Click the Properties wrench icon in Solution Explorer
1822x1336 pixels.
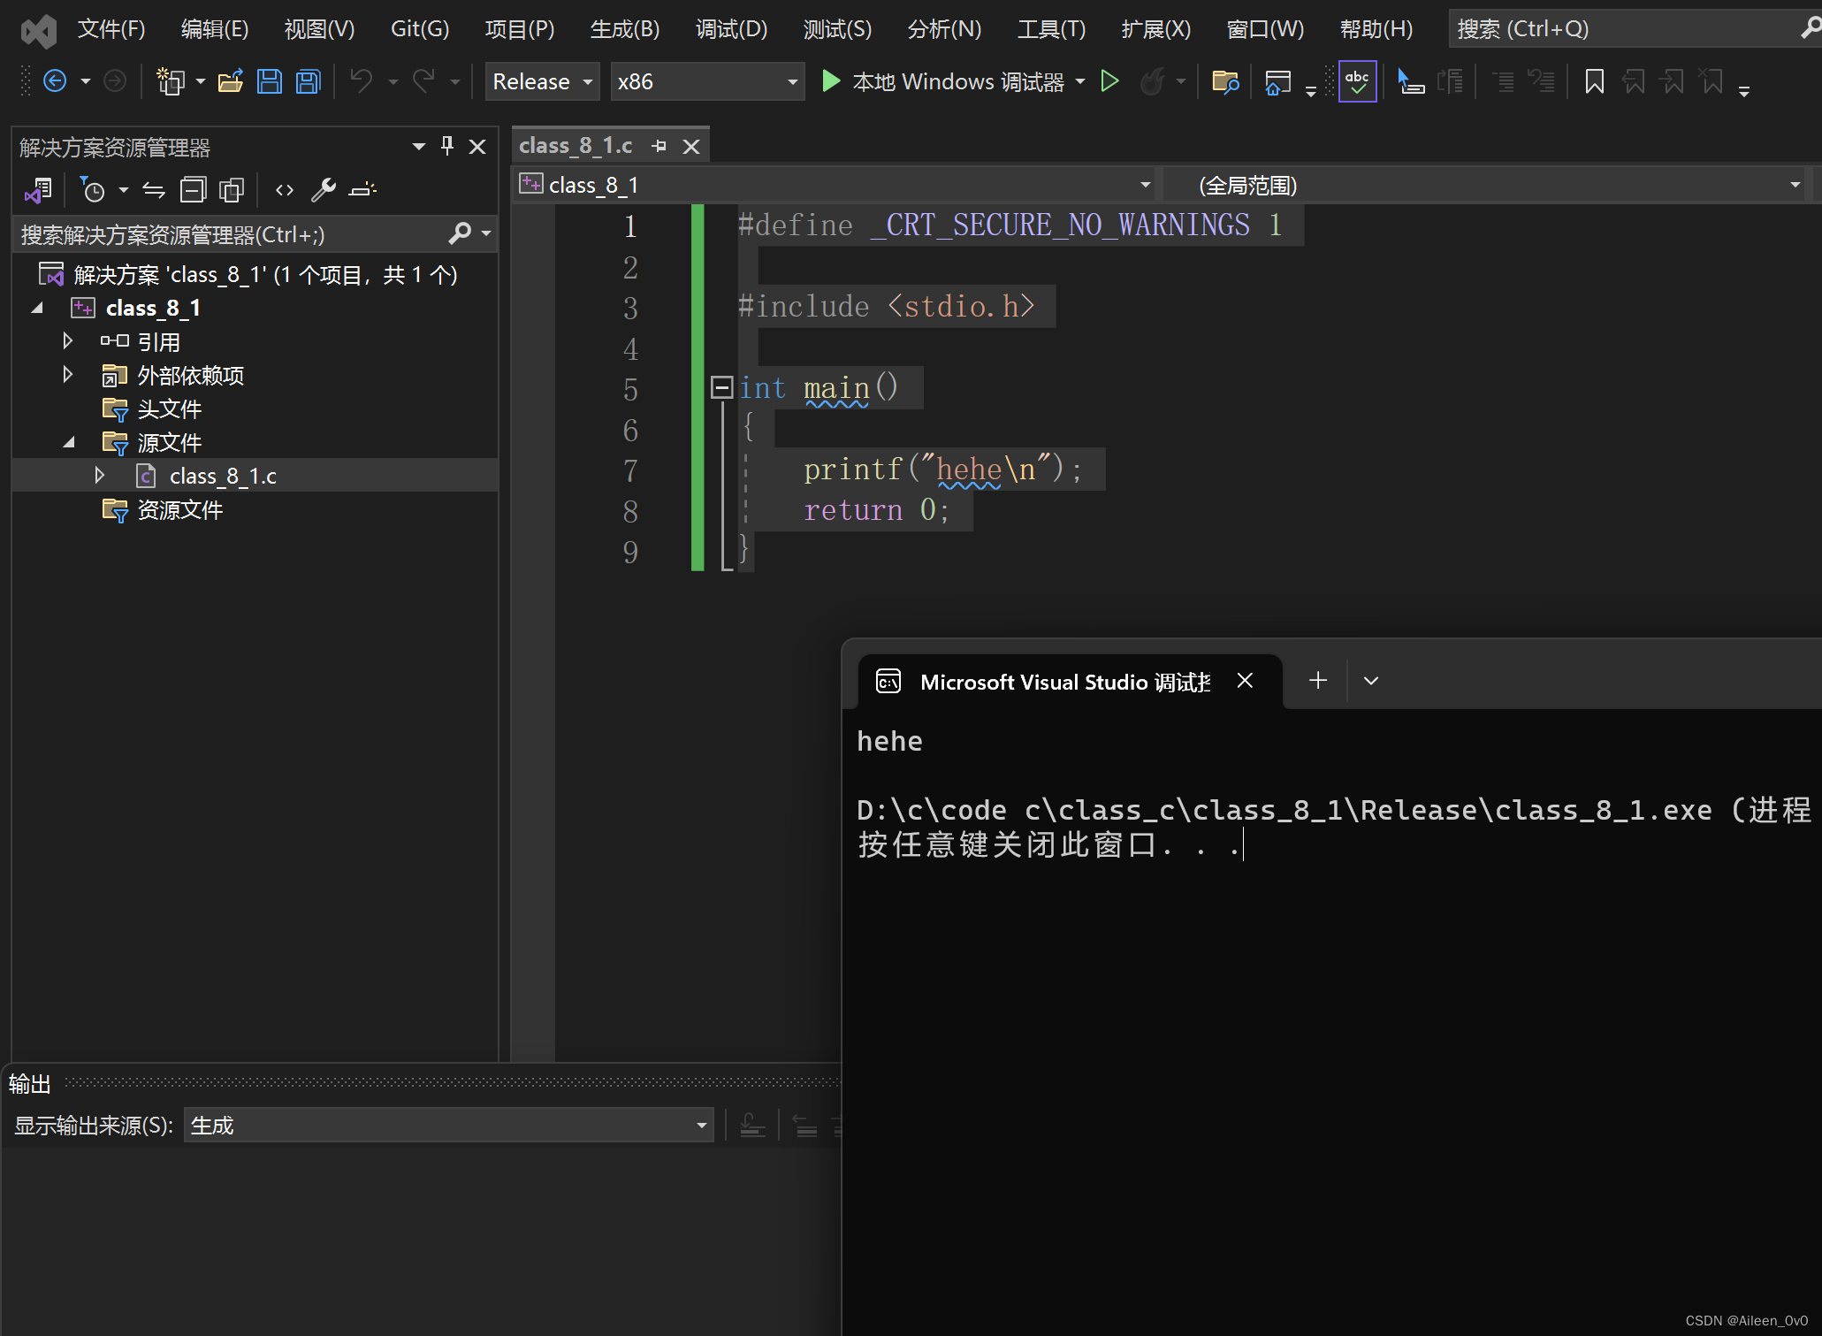tap(324, 189)
